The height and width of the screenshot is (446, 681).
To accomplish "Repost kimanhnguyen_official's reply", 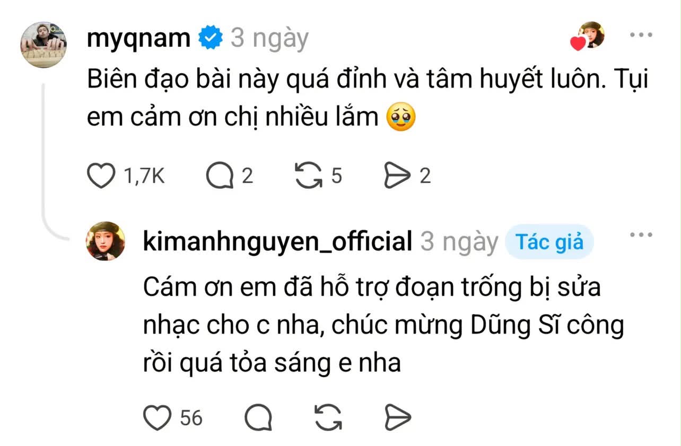I will 328,417.
